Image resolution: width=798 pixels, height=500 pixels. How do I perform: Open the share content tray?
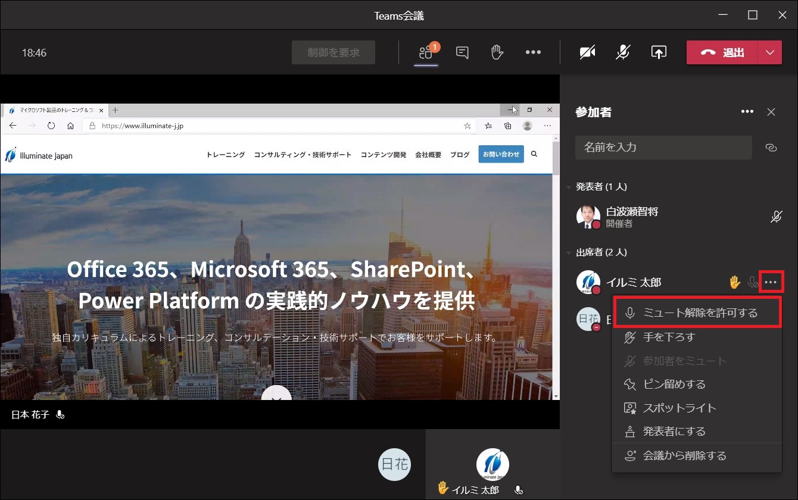click(x=658, y=52)
